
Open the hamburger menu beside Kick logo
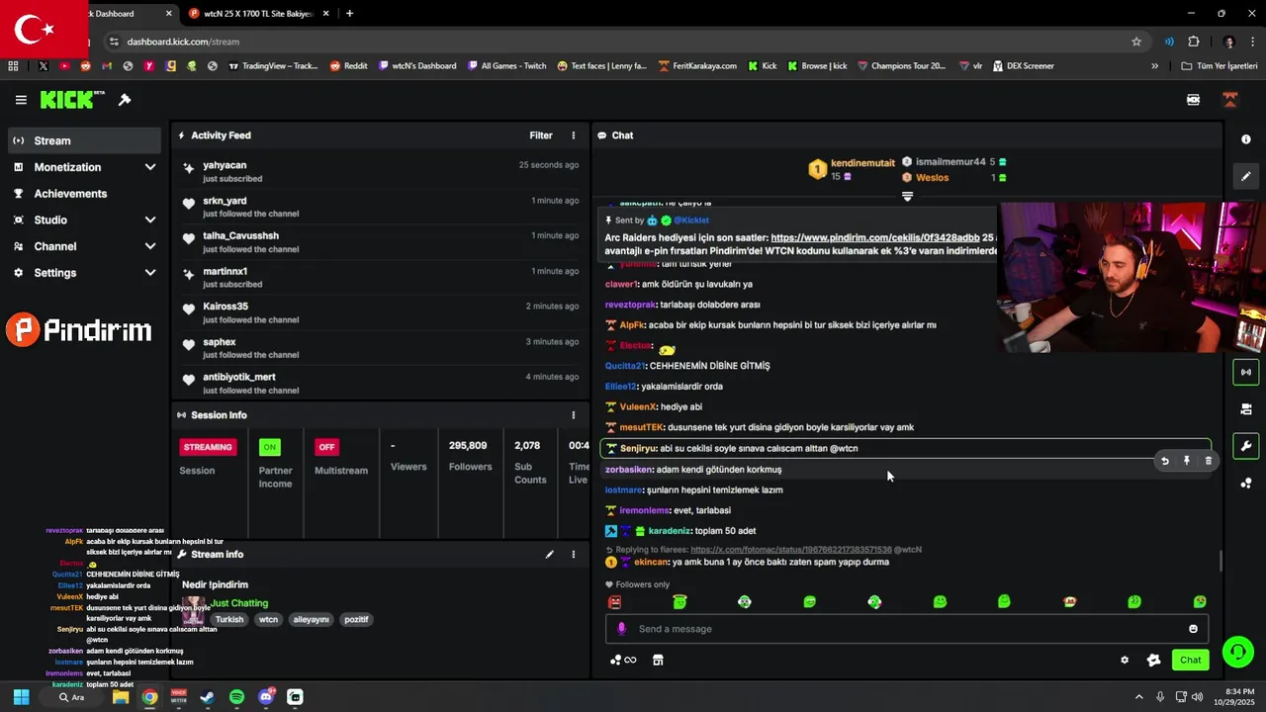tap(21, 100)
